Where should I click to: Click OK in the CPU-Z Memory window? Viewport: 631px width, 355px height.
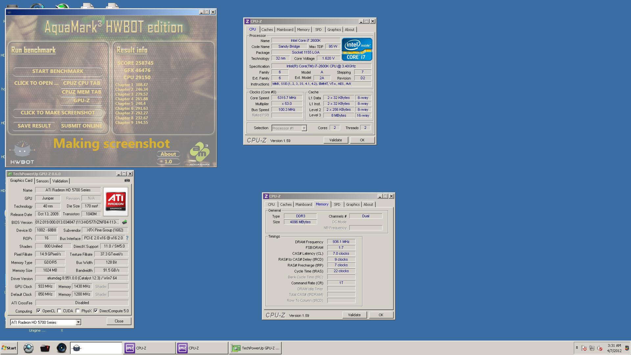pyautogui.click(x=381, y=315)
